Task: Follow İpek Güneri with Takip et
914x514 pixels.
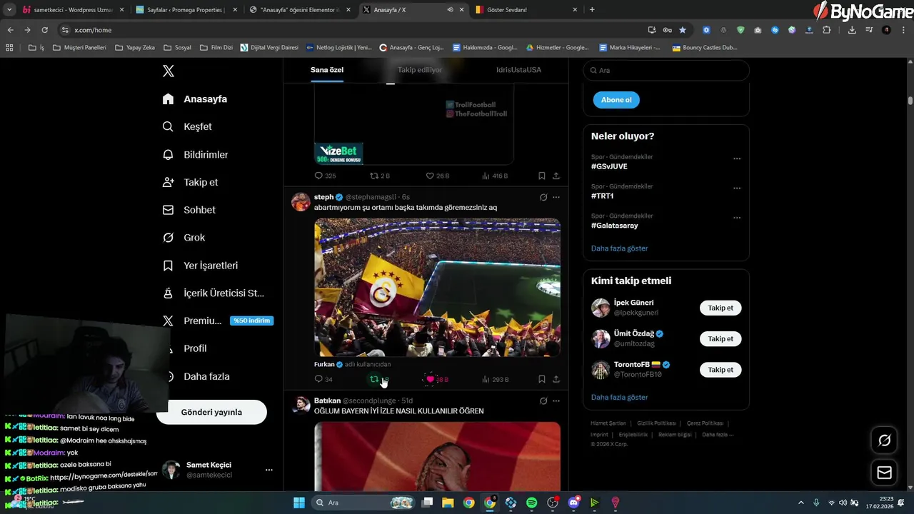Action: coord(720,308)
